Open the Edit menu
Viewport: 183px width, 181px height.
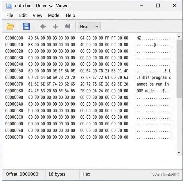point(23,15)
